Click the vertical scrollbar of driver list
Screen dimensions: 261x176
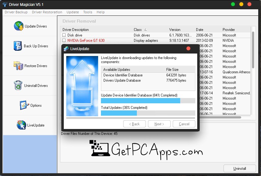click(253, 50)
